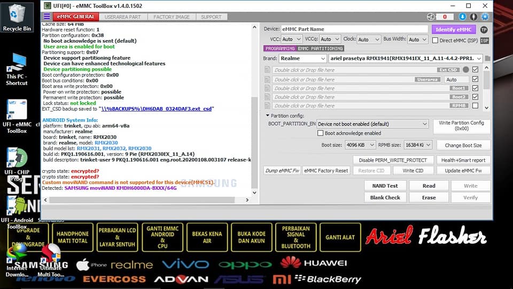513x289 pixels.
Task: Open the VCC voltage dropdown
Action: pos(292,39)
